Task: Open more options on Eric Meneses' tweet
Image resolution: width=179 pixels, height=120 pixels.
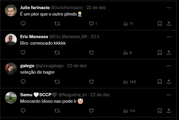Action: click(x=169, y=37)
